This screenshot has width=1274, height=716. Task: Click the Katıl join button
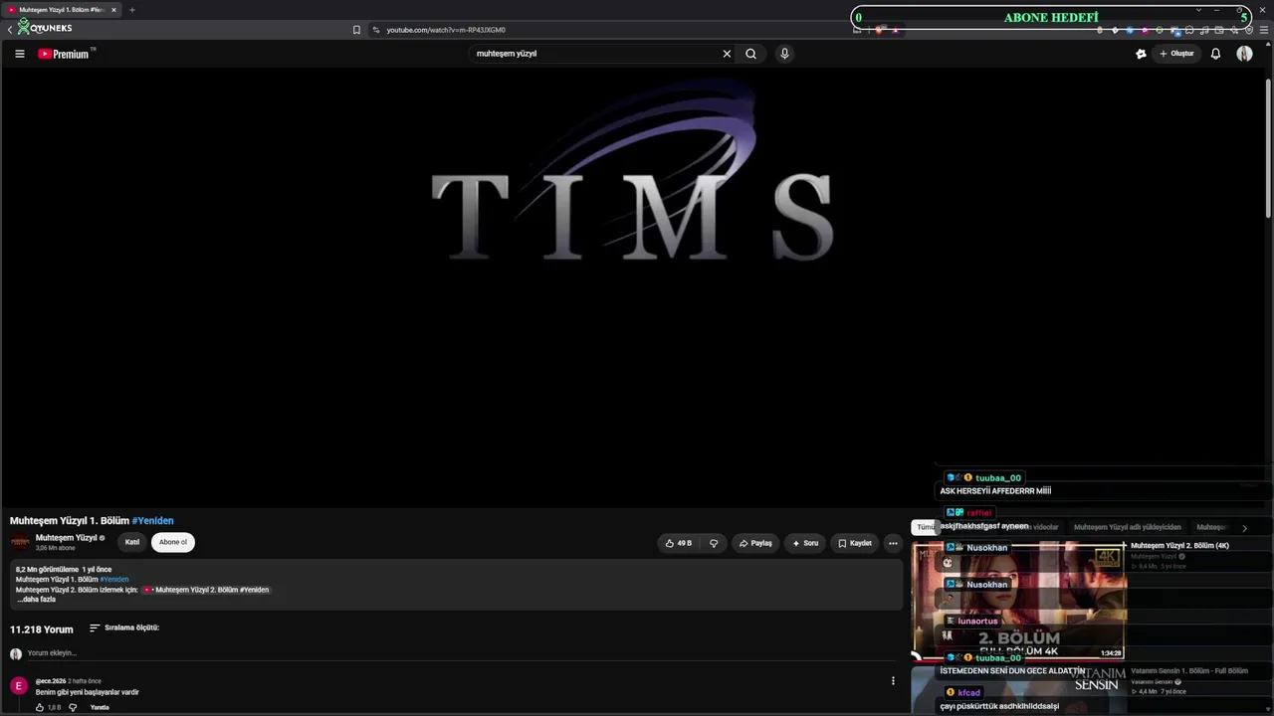(132, 542)
